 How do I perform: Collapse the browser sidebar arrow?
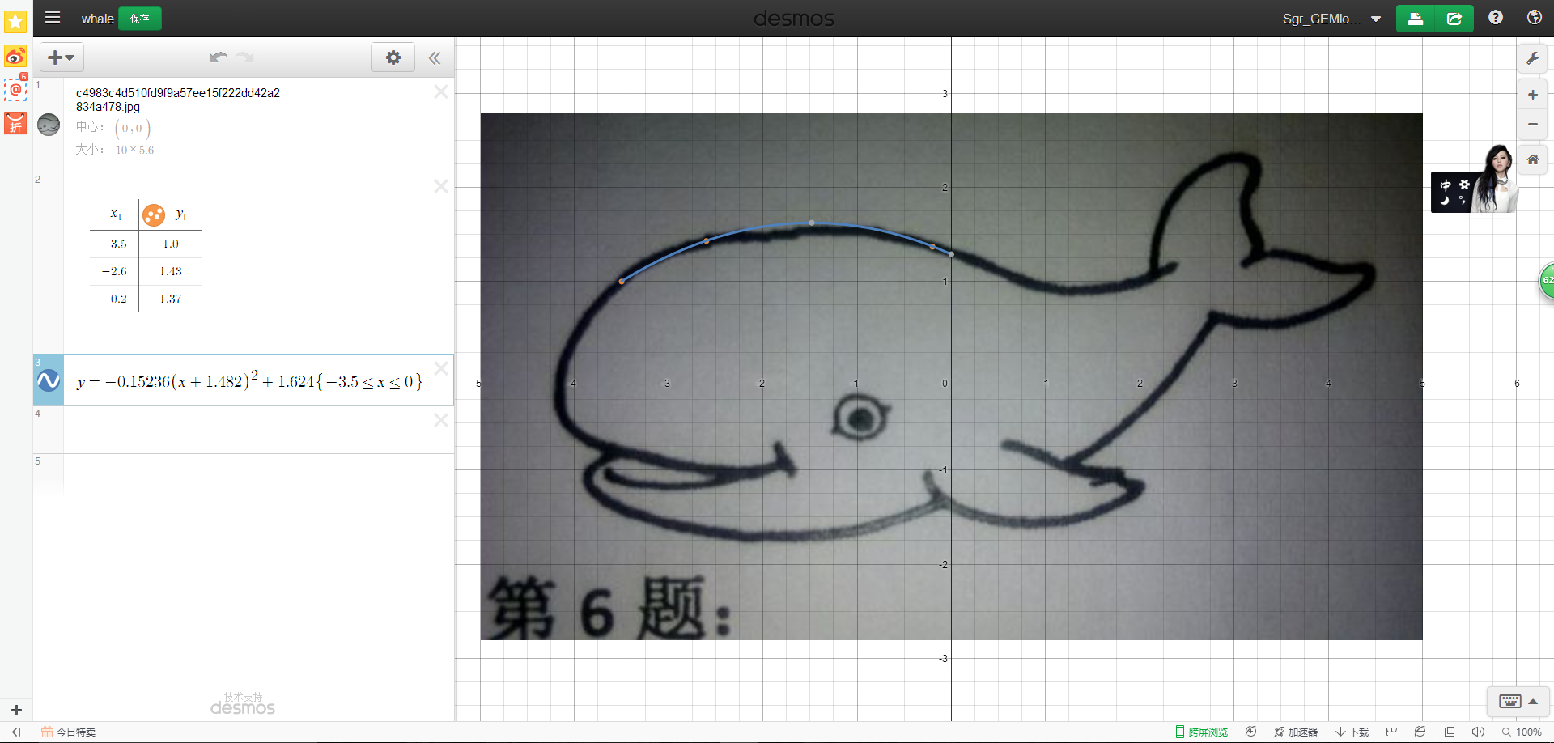point(16,732)
